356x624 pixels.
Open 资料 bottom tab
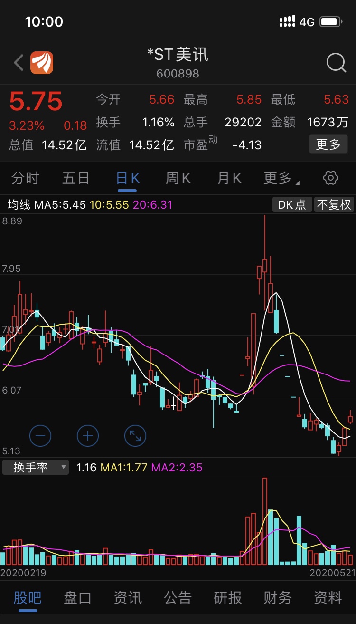pyautogui.click(x=328, y=597)
